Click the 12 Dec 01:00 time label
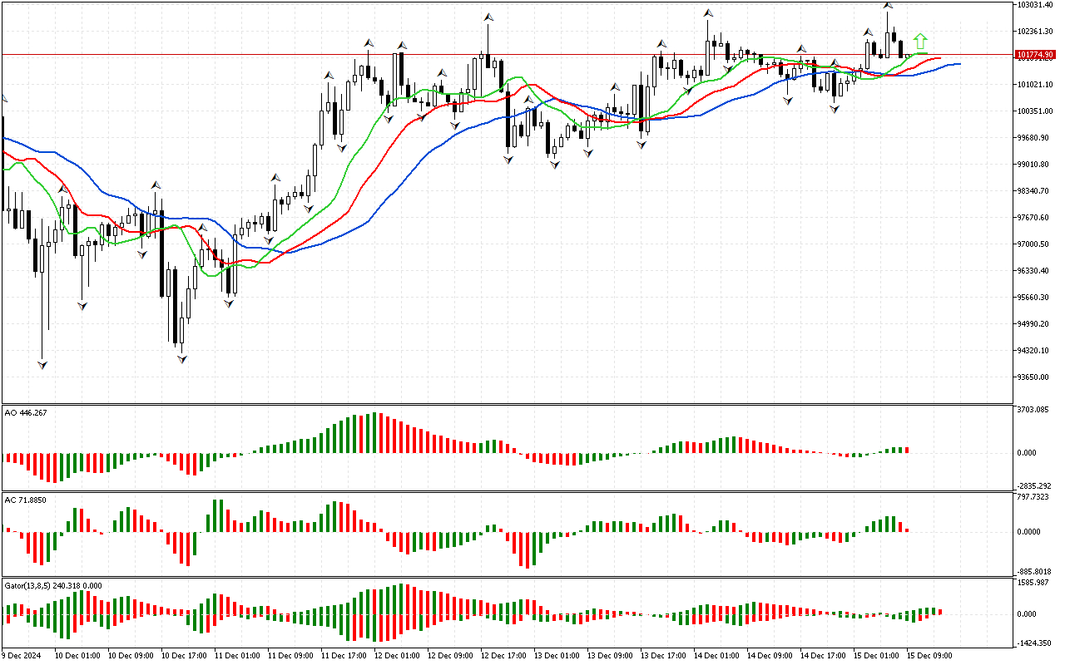Viewport: 1065px width, 665px height. click(396, 656)
